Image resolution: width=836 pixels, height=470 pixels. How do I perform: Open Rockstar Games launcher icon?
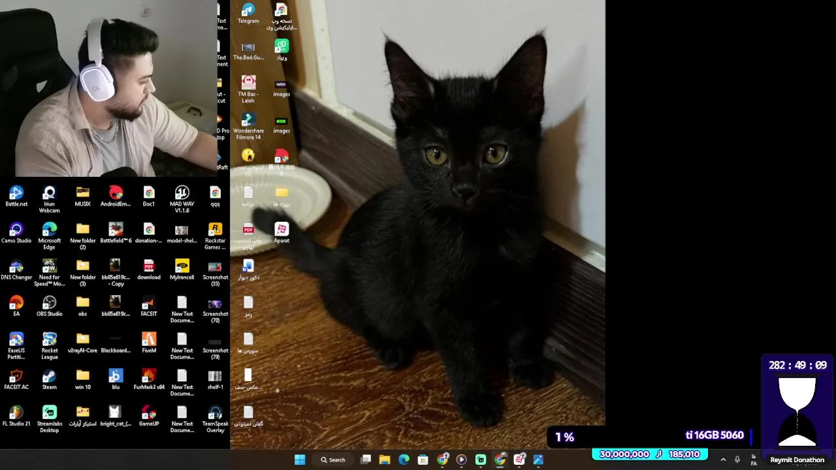[215, 236]
